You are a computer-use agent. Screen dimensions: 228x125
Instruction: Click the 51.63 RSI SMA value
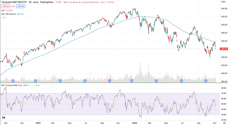pyautogui.click(x=32, y=85)
